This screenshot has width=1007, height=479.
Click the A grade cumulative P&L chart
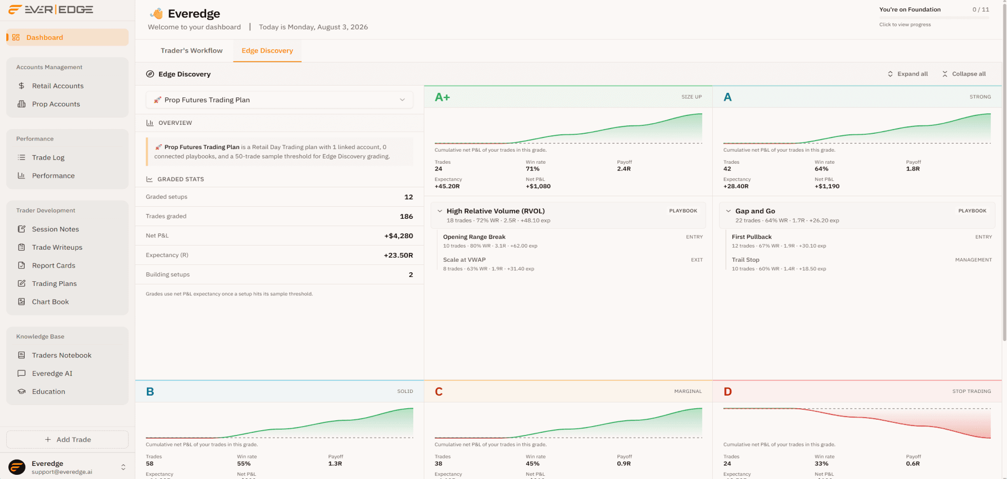(x=857, y=129)
